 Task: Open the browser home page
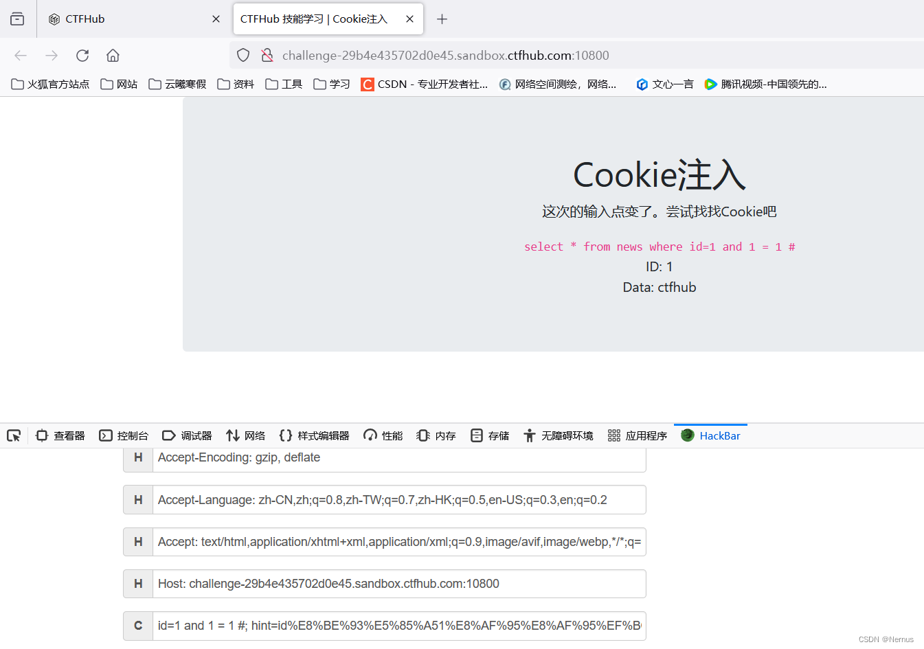pyautogui.click(x=113, y=56)
